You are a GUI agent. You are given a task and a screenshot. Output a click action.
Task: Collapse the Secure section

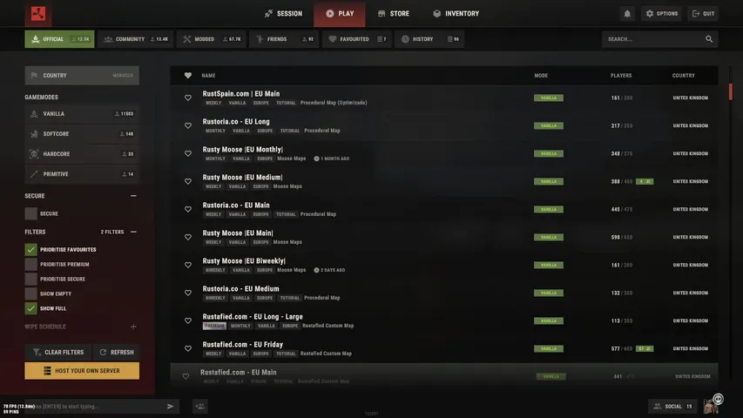[133, 196]
